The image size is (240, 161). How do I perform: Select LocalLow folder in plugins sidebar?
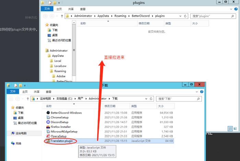58,66
